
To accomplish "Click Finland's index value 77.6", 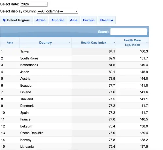I will click(x=112, y=92).
